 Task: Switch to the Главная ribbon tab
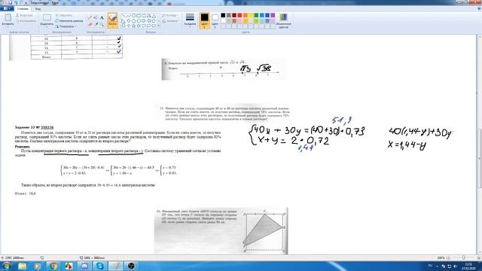(23, 8)
